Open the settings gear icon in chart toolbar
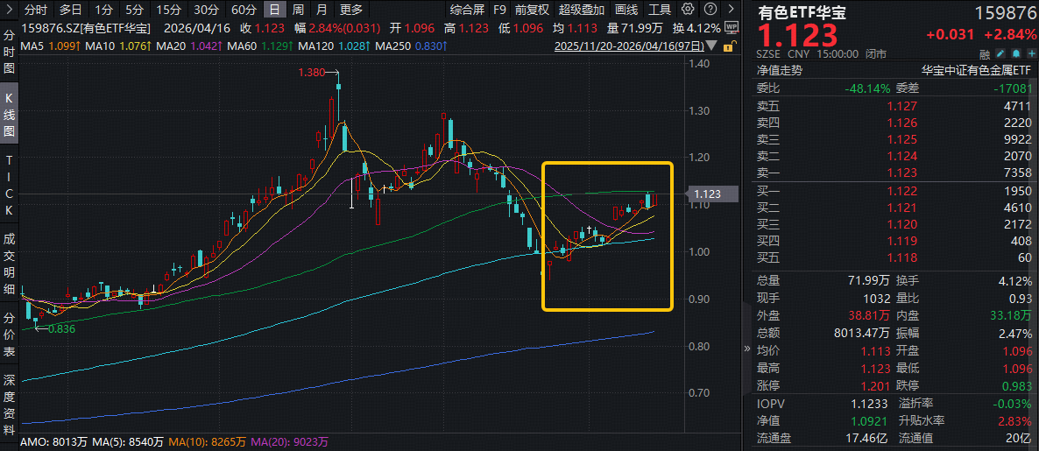The image size is (1039, 451). point(688,11)
